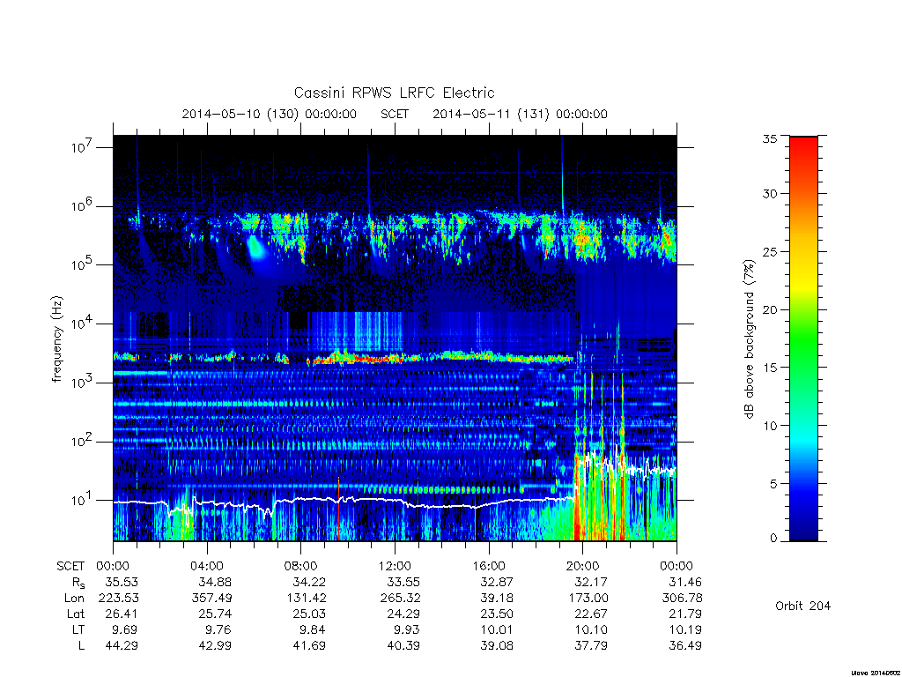Screen dimensions: 902x677
Task: Click the Lon value '306.78'
Action: pyautogui.click(x=683, y=599)
